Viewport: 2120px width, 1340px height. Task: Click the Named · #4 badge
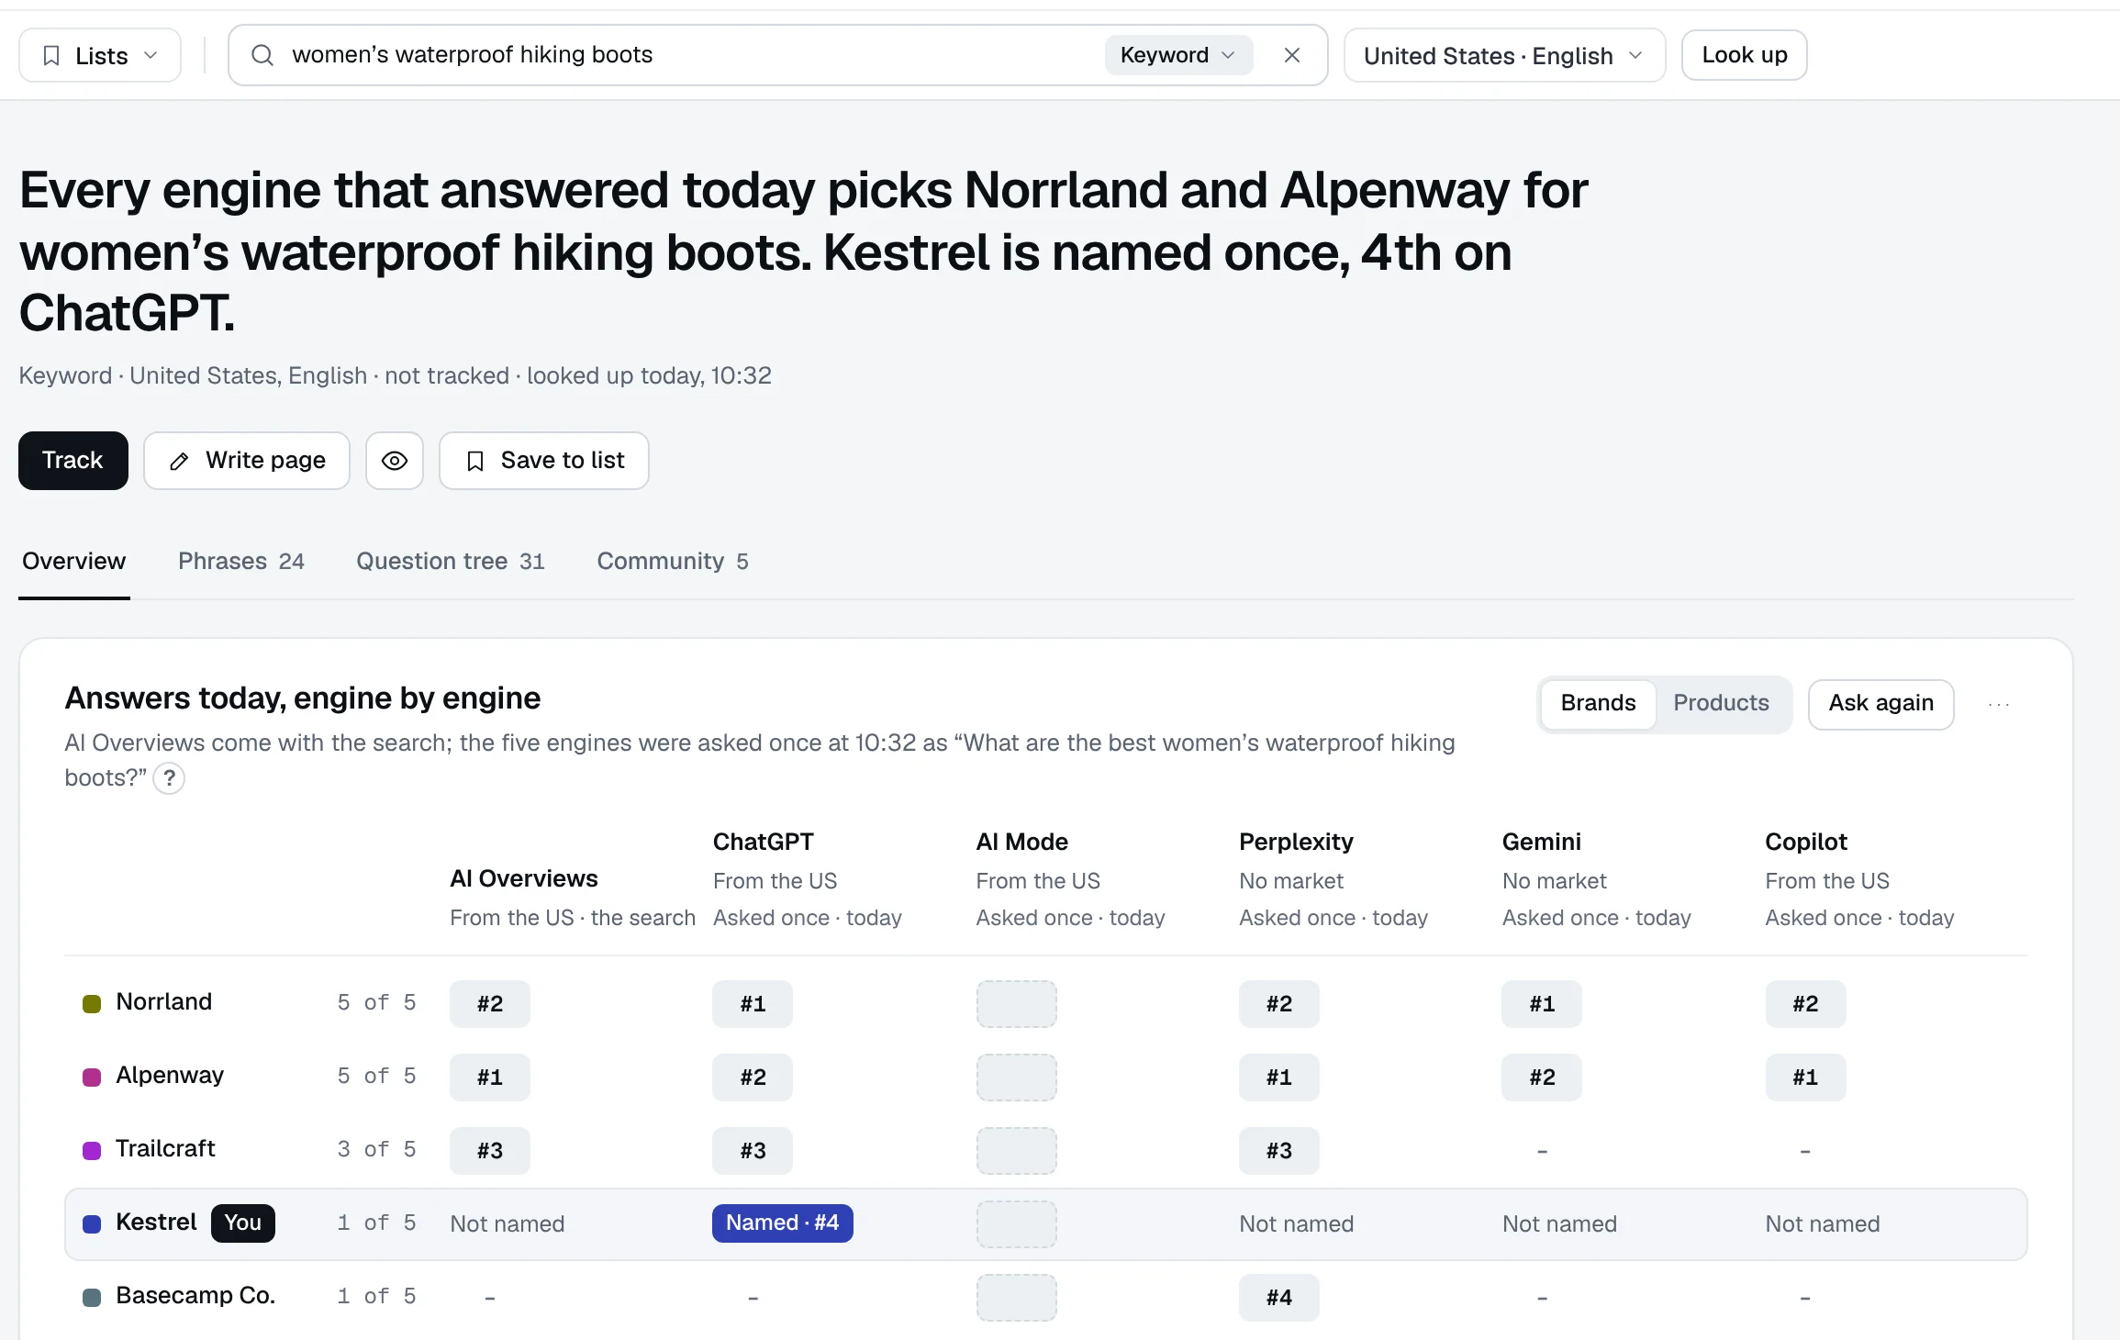pos(782,1223)
